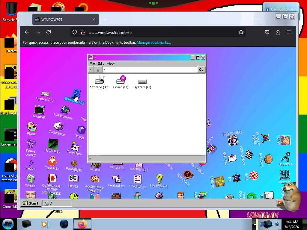Open the Windows 7 Start orb
The height and width of the screenshot is (230, 307).
tap(8, 224)
